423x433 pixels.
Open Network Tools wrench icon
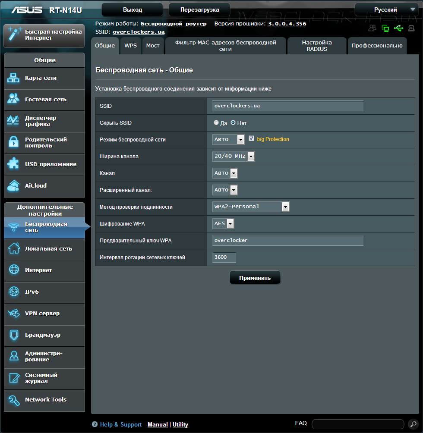point(14,400)
